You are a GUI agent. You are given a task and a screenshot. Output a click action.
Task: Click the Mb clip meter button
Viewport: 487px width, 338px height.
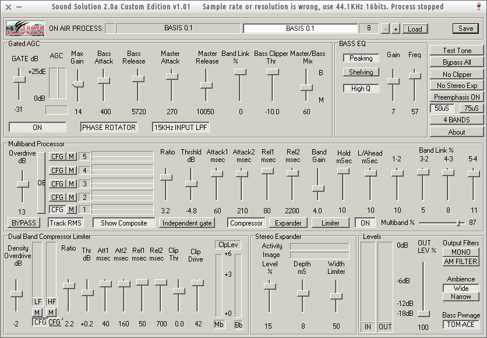219,325
